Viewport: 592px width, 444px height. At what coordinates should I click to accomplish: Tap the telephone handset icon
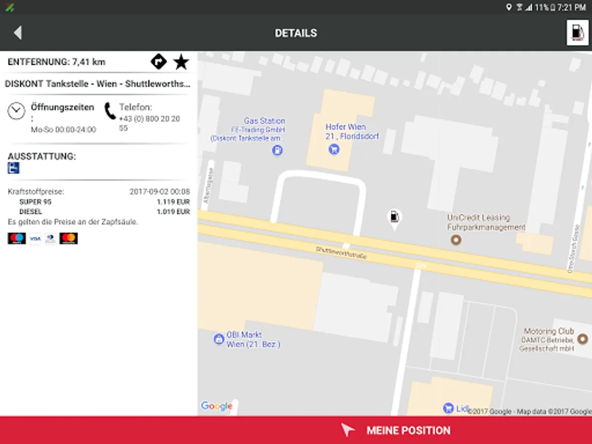pyautogui.click(x=110, y=111)
